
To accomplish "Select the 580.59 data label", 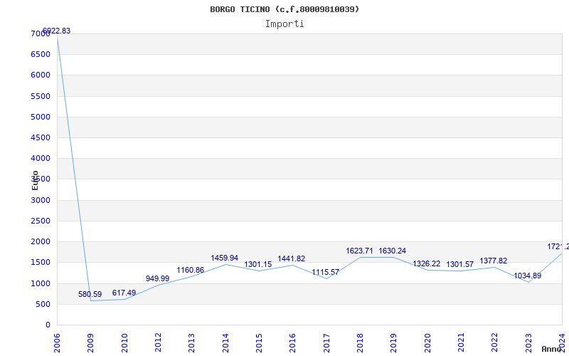I will (x=90, y=294).
